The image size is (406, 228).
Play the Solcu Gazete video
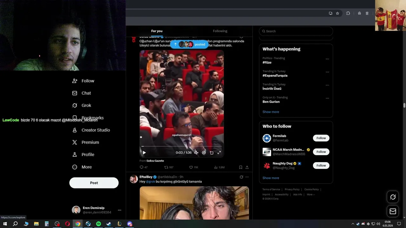tap(144, 153)
